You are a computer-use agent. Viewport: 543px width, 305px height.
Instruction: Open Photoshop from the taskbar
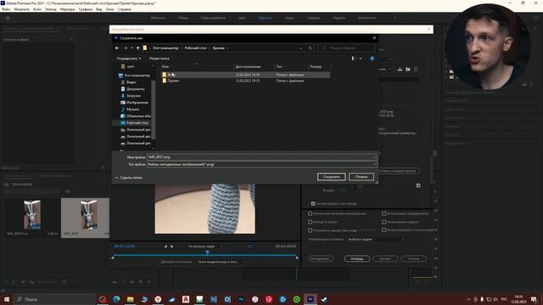point(241,299)
